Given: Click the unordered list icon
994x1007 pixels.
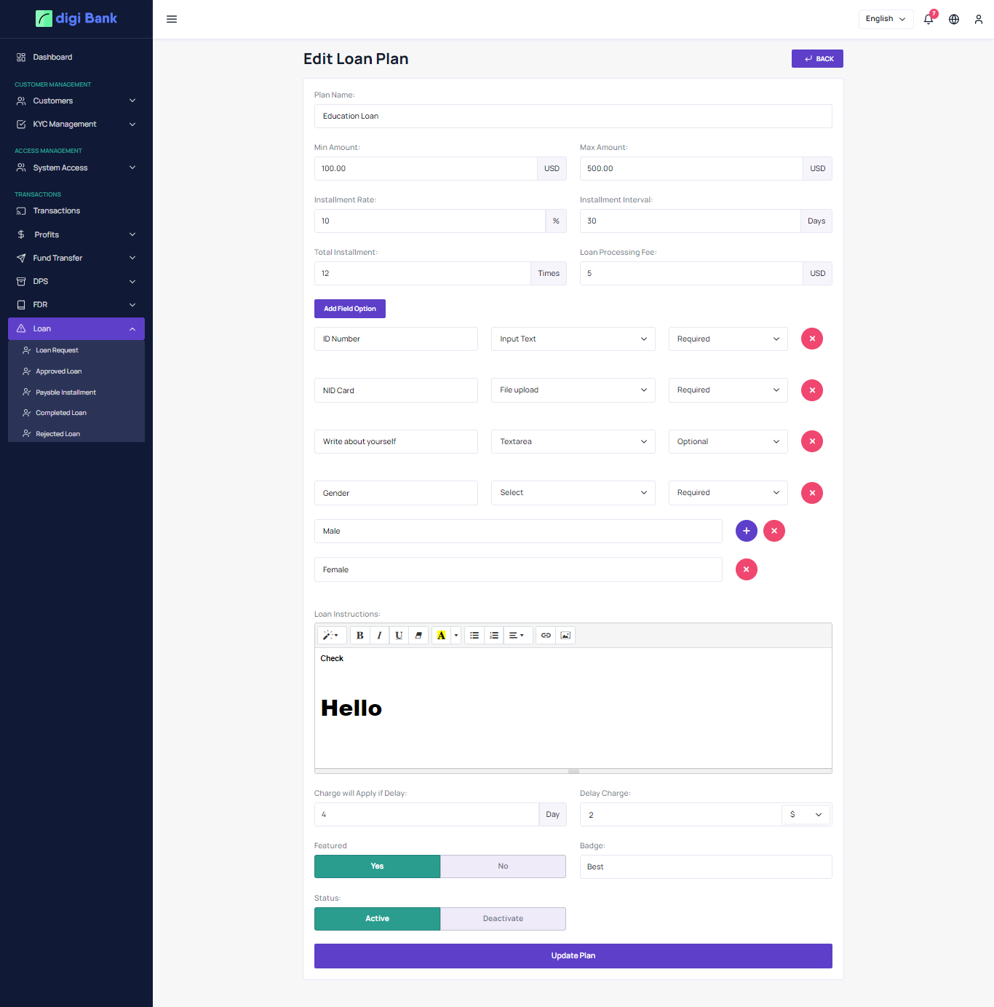Looking at the screenshot, I should (x=474, y=636).
